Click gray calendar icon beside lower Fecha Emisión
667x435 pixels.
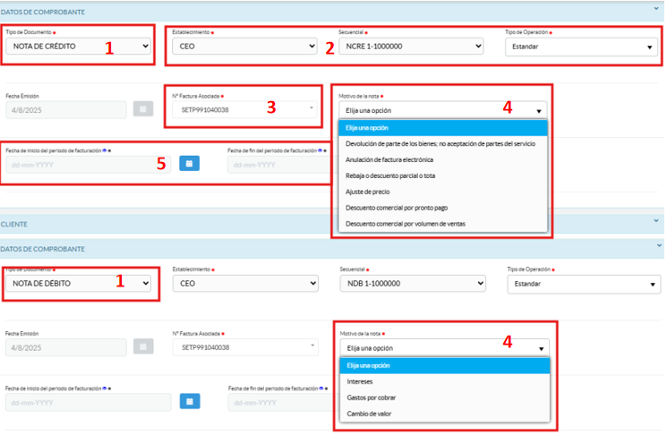click(x=142, y=347)
